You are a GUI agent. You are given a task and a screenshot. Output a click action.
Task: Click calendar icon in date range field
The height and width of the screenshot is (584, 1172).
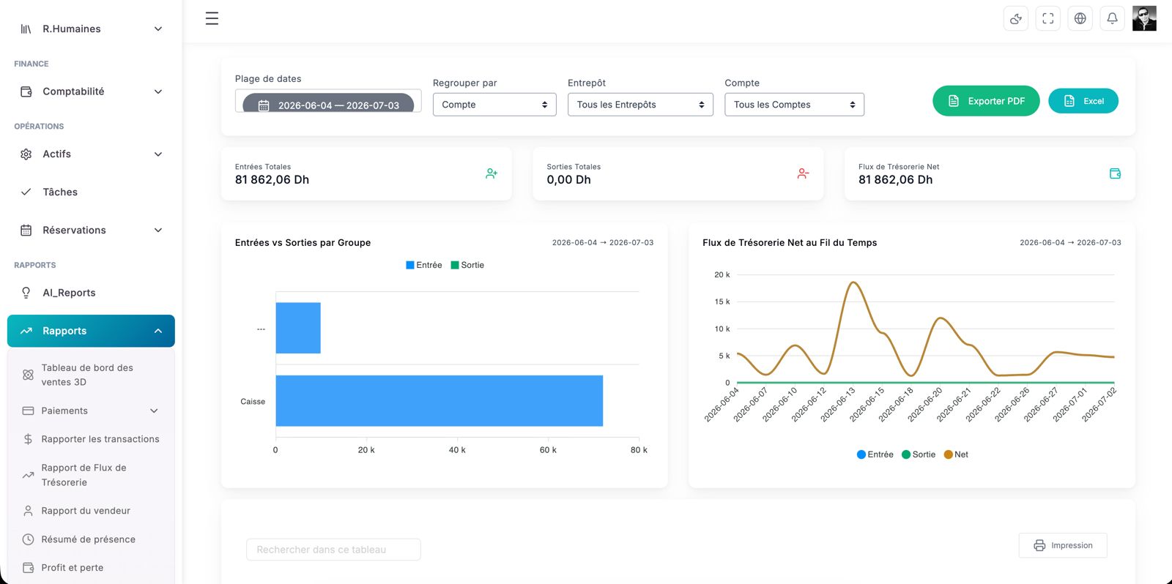(x=264, y=105)
